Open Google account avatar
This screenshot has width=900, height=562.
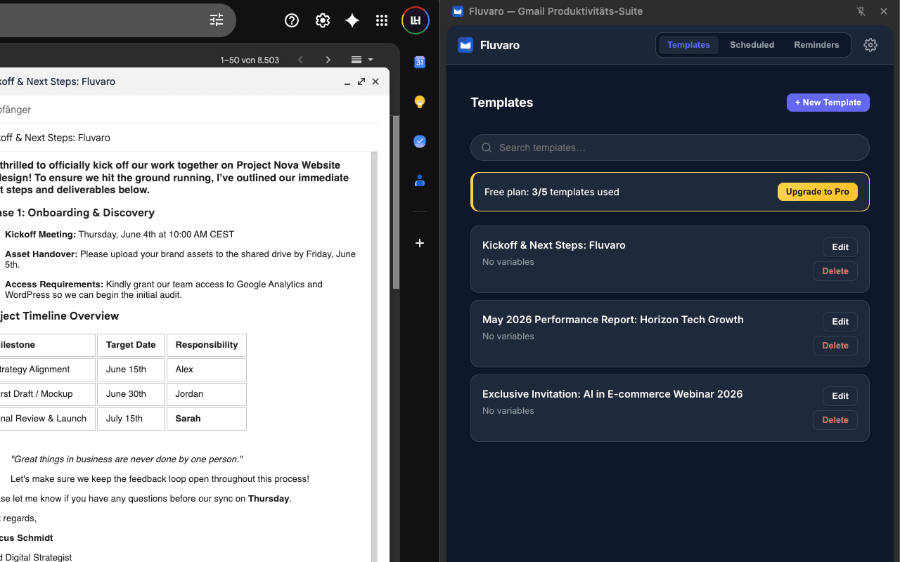click(416, 20)
